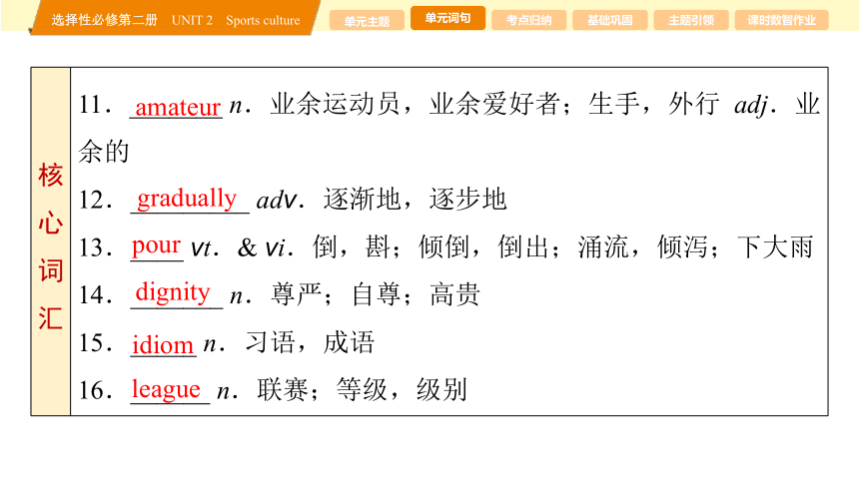Viewport: 859px width, 483px height.
Task: Click the text 倾倒，倒出
Action: (x=483, y=246)
